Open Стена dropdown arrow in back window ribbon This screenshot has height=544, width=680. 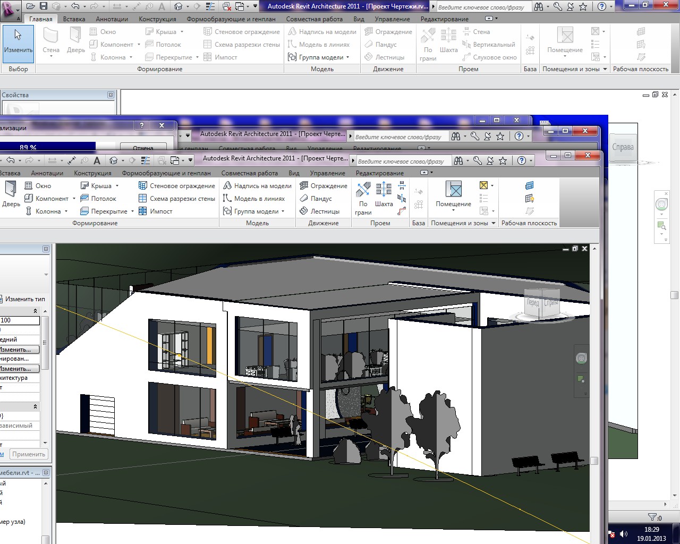[x=51, y=56]
